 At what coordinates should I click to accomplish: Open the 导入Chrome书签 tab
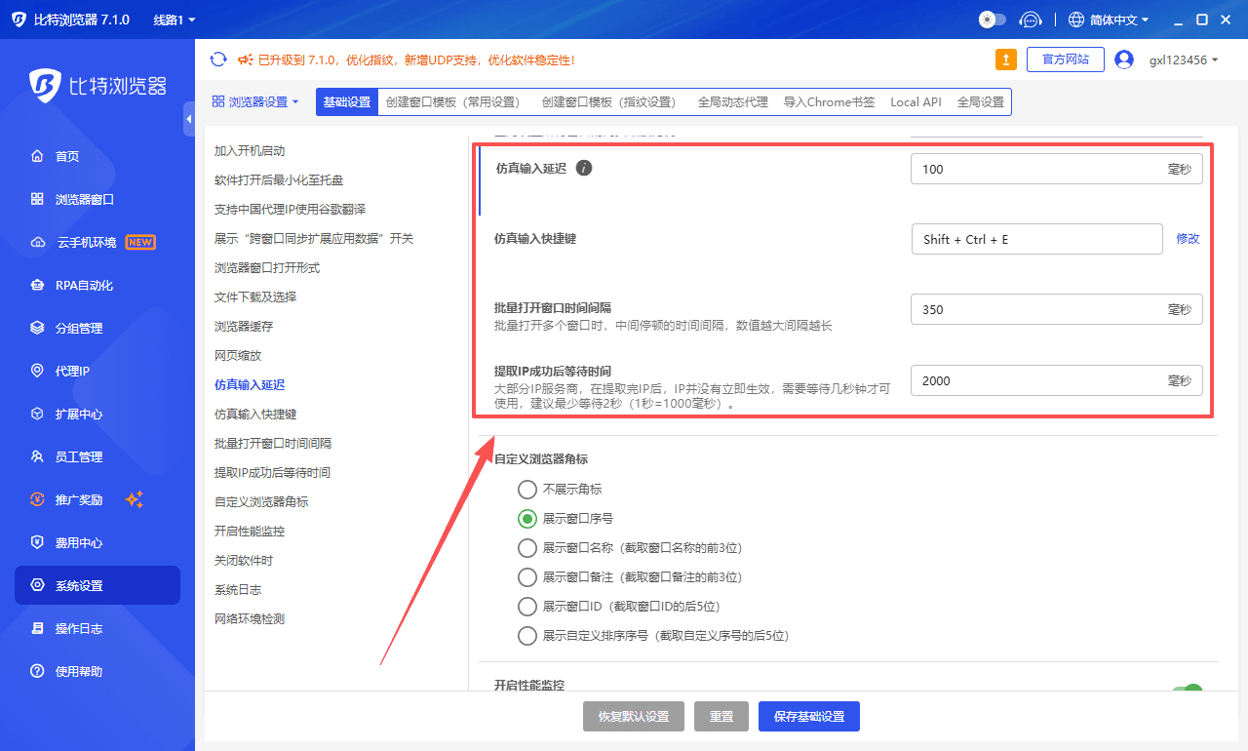[x=828, y=101]
